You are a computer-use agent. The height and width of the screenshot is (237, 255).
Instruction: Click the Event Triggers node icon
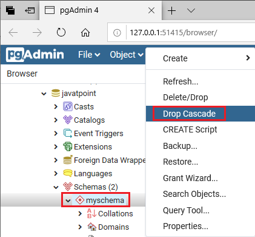[68, 133]
